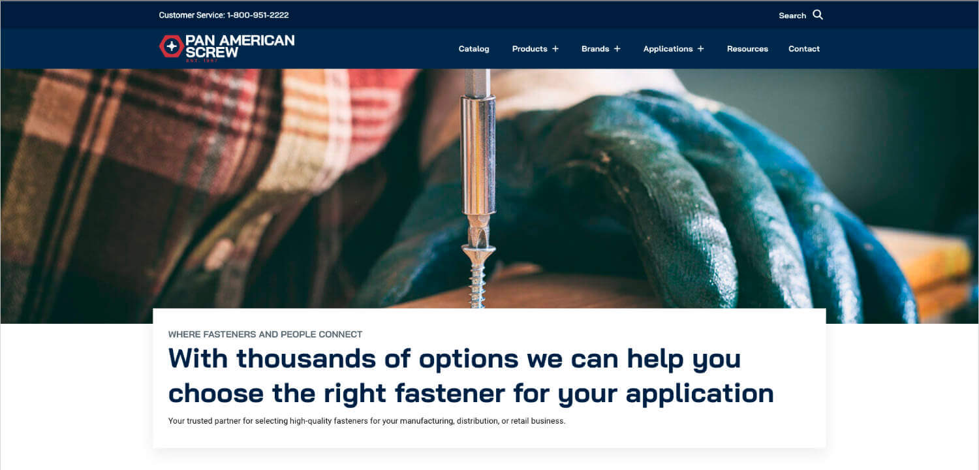Click the 'Your trusted partner' description text
The height and width of the screenshot is (470, 979).
tap(367, 421)
